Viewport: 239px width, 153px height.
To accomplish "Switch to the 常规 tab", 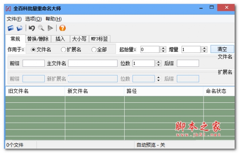I will [x=15, y=39].
